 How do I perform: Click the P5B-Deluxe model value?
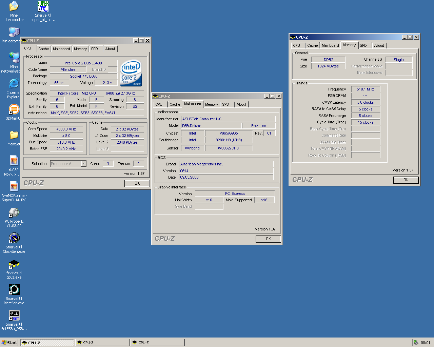(211, 126)
